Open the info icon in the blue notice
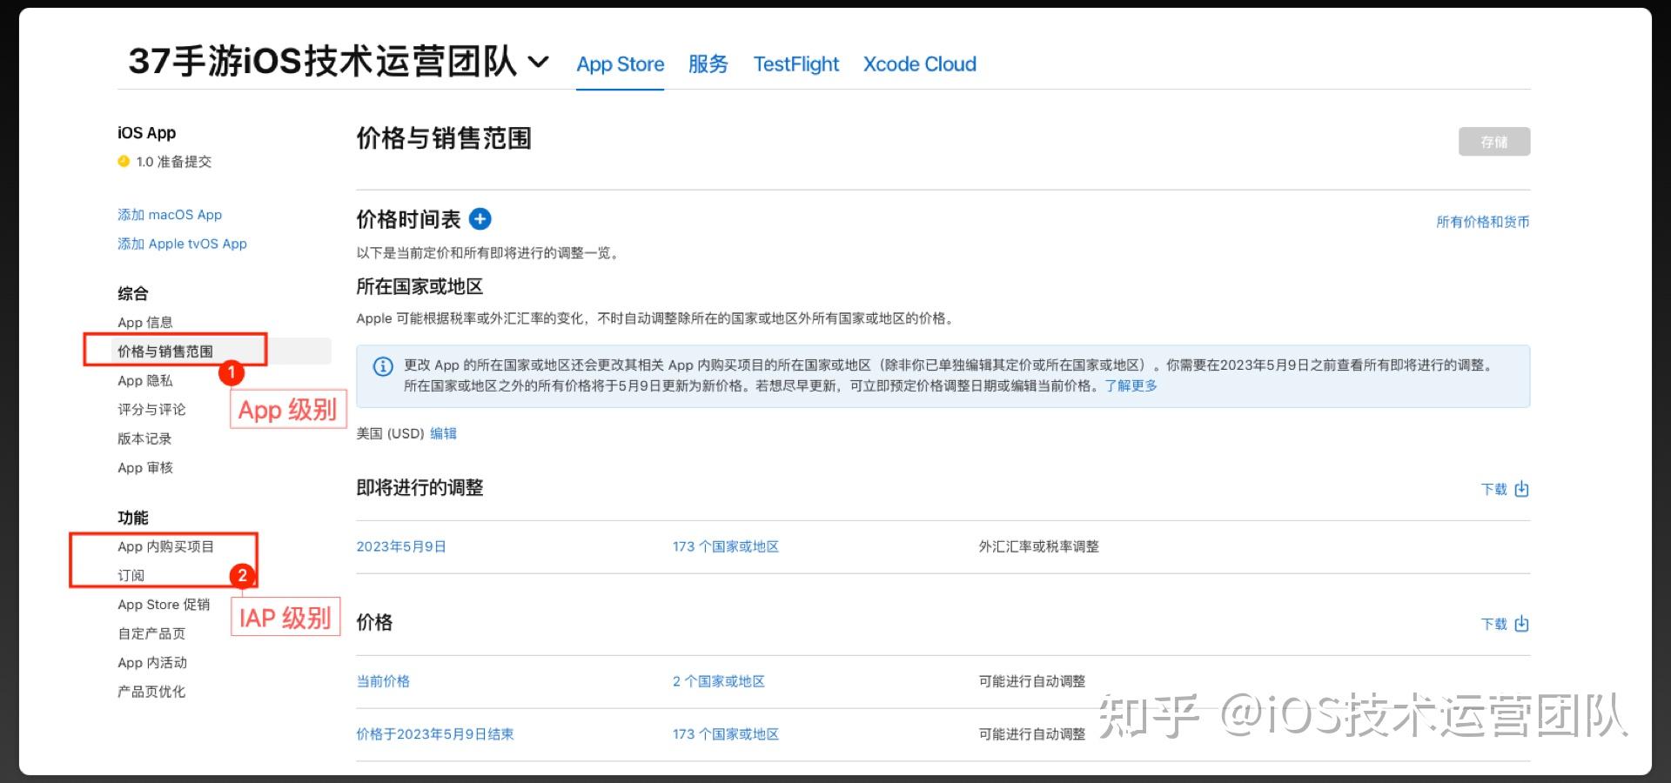The image size is (1671, 783). (x=383, y=366)
